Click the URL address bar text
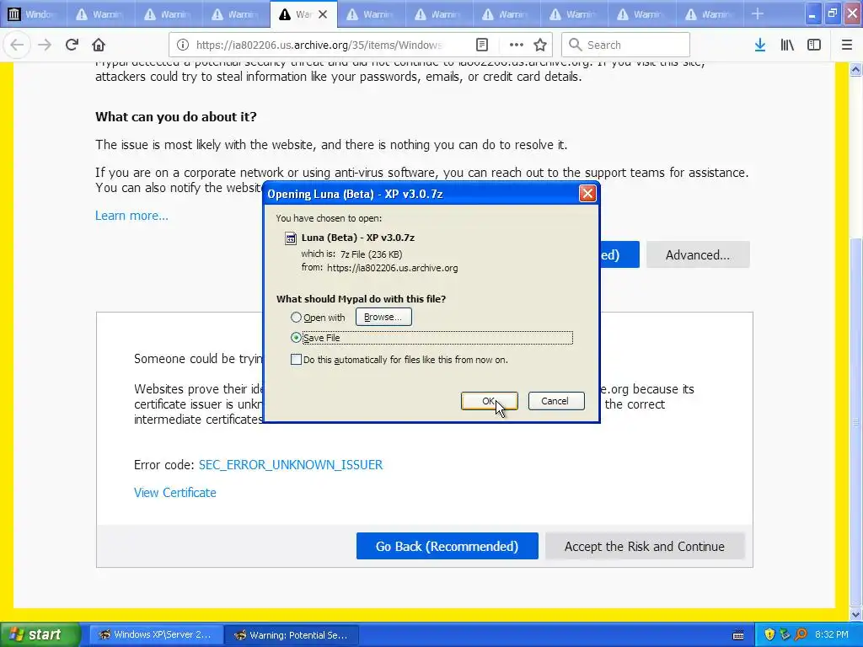Viewport: 863px width, 647px height. pos(319,45)
